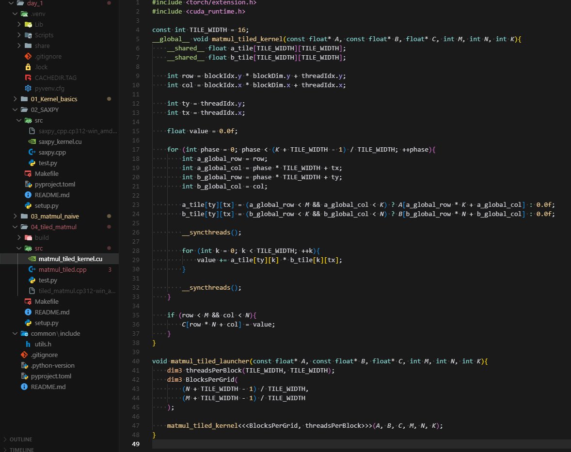This screenshot has height=452, width=571.
Task: Click the Makefile icon under 02_SAXPY
Action: [28, 173]
